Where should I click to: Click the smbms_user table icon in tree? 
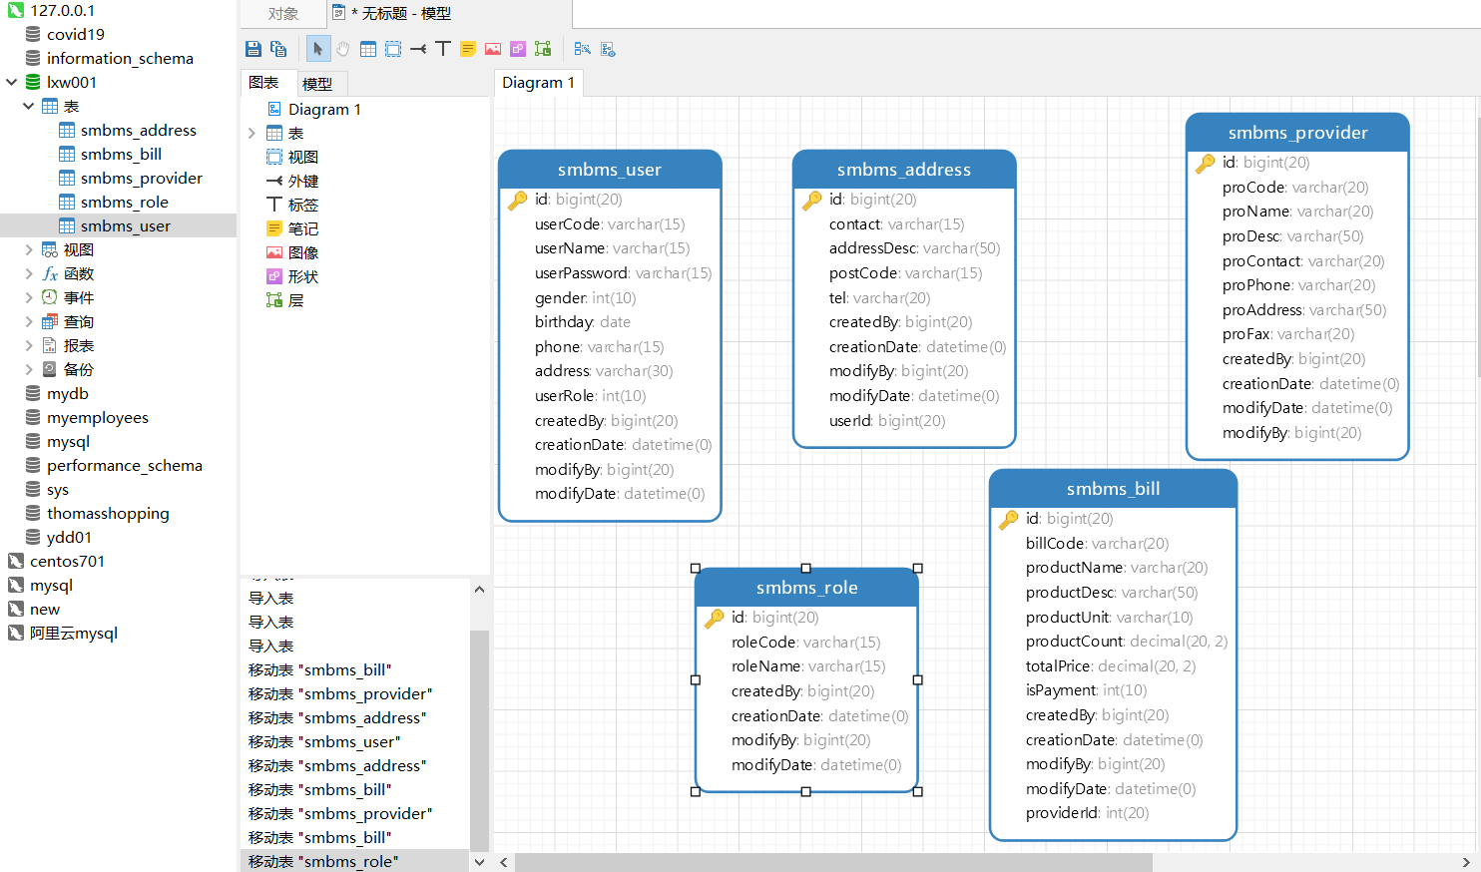click(67, 225)
